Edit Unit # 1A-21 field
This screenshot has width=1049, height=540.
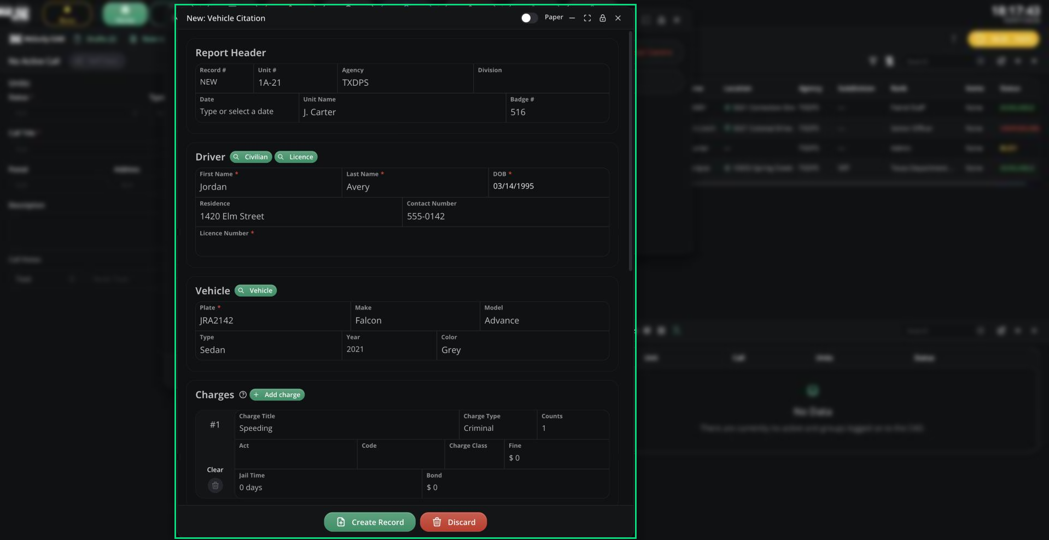pyautogui.click(x=296, y=78)
